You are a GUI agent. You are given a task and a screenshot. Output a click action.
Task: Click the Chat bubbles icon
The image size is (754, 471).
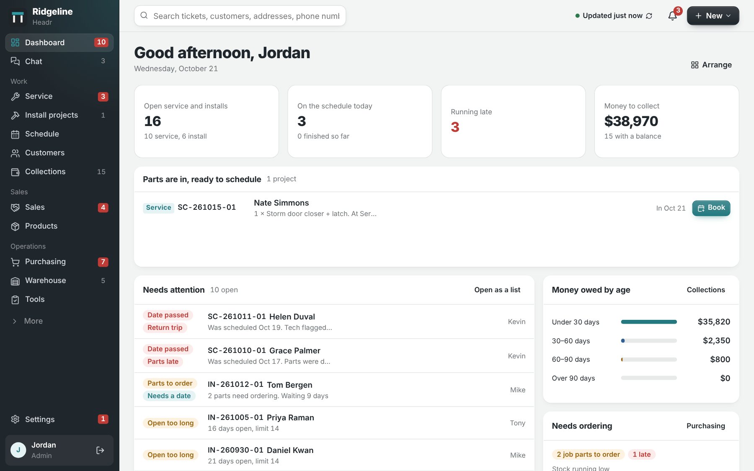coord(15,61)
